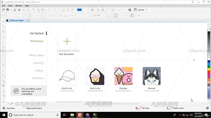Screen dimensions: 211x118
Task: Click the Tool Hints gear icon
Action: 4,108
